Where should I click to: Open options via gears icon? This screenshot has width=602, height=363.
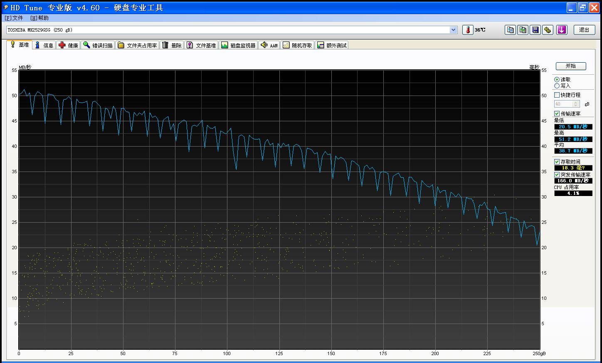548,30
